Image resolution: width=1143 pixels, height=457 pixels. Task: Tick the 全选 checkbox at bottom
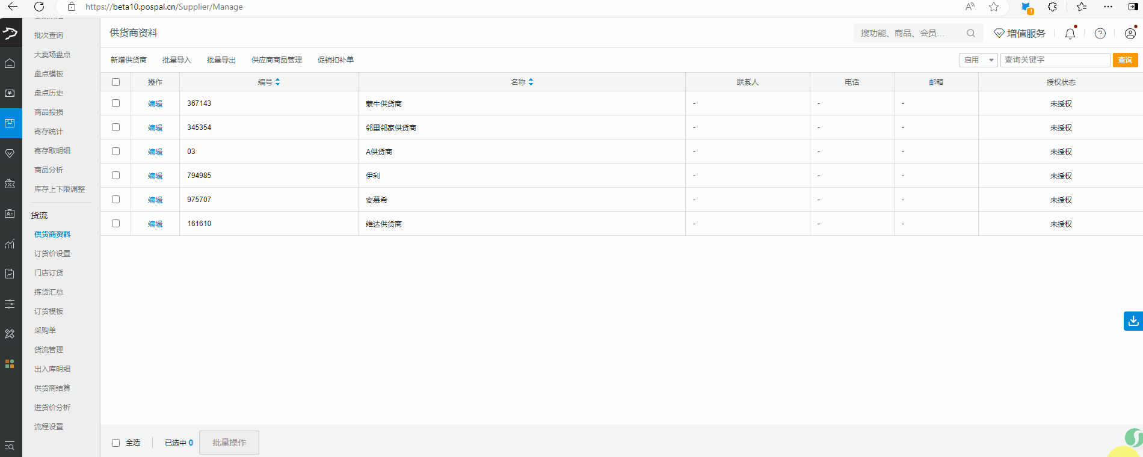tap(116, 443)
